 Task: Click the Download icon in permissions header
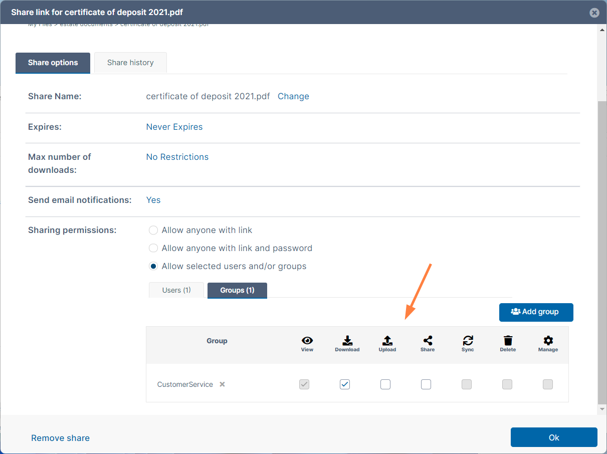[347, 341]
